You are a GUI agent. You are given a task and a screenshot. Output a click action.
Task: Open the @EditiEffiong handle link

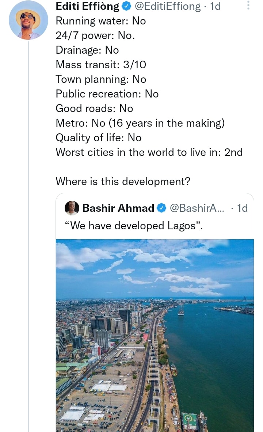[x=168, y=6]
